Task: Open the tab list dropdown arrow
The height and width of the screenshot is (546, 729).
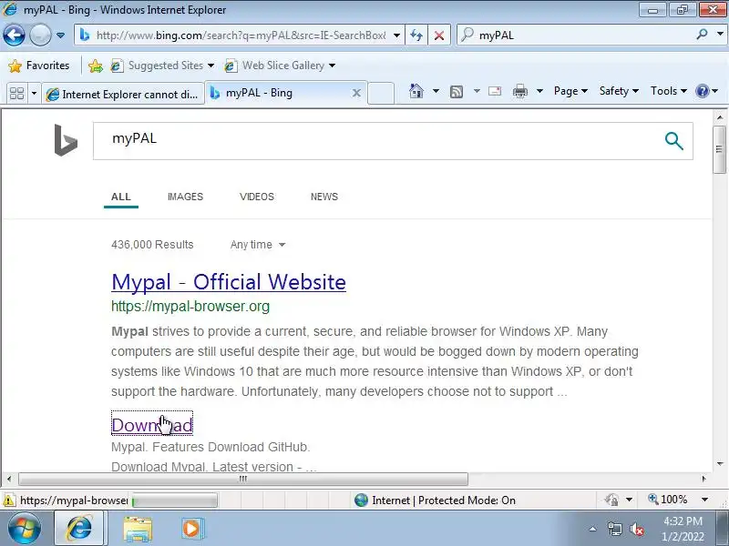Action: pos(34,94)
